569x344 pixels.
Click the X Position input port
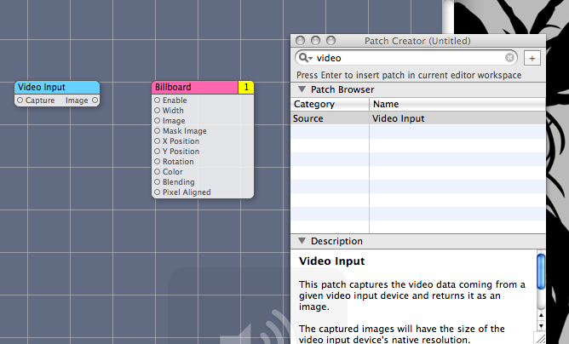point(157,140)
